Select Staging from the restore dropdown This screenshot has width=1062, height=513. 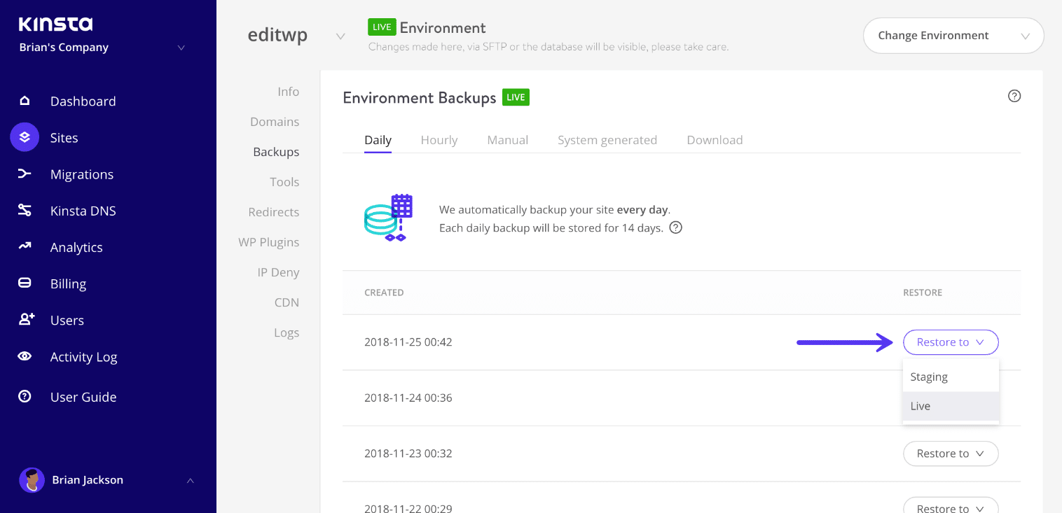point(928,377)
